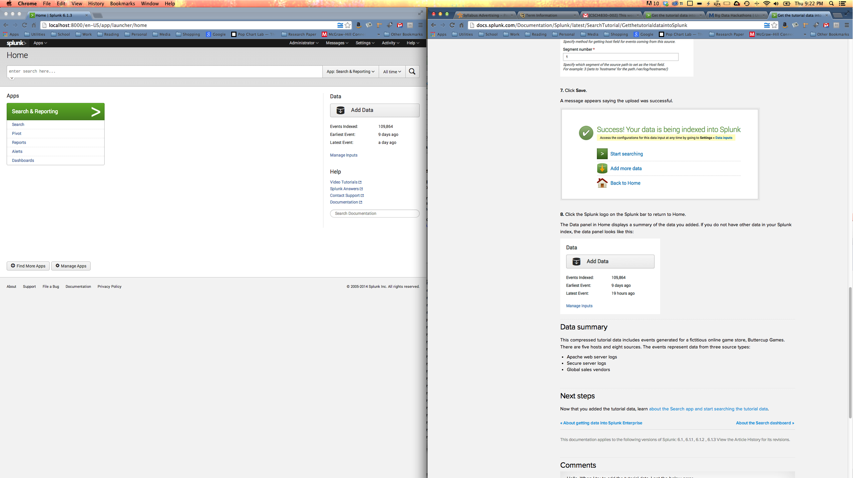Reload the localhost Splunk page
This screenshot has width=853, height=478.
[x=24, y=25]
